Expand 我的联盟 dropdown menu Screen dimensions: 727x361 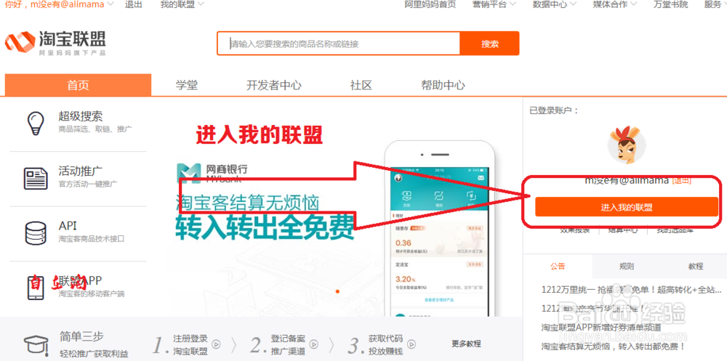[200, 4]
